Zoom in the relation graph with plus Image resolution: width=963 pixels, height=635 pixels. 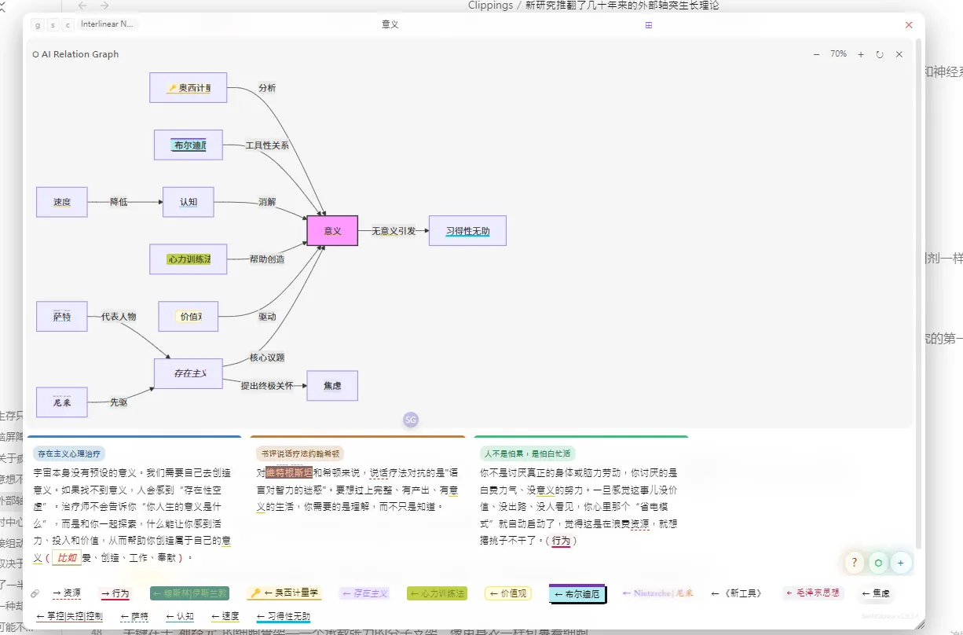point(861,54)
